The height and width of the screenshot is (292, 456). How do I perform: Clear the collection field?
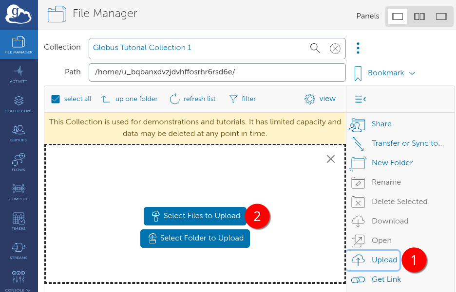[335, 48]
